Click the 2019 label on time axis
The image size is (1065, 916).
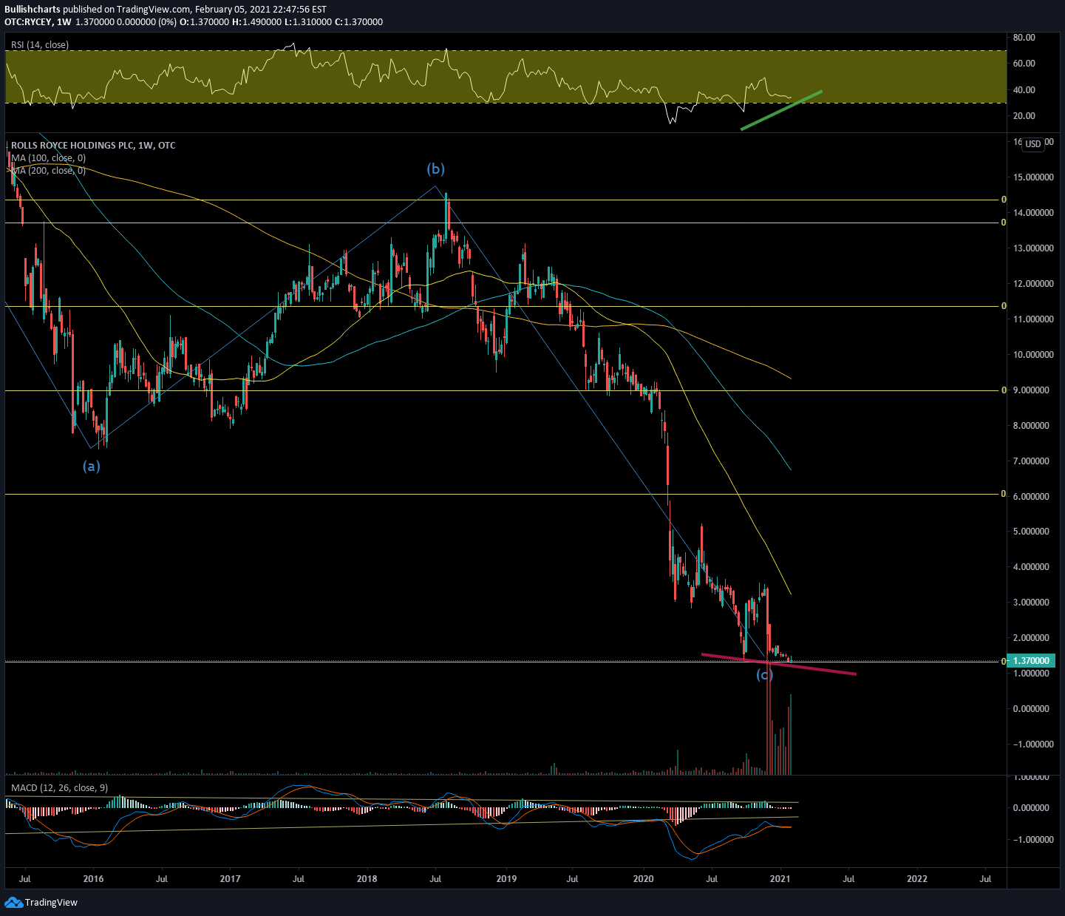click(x=506, y=879)
